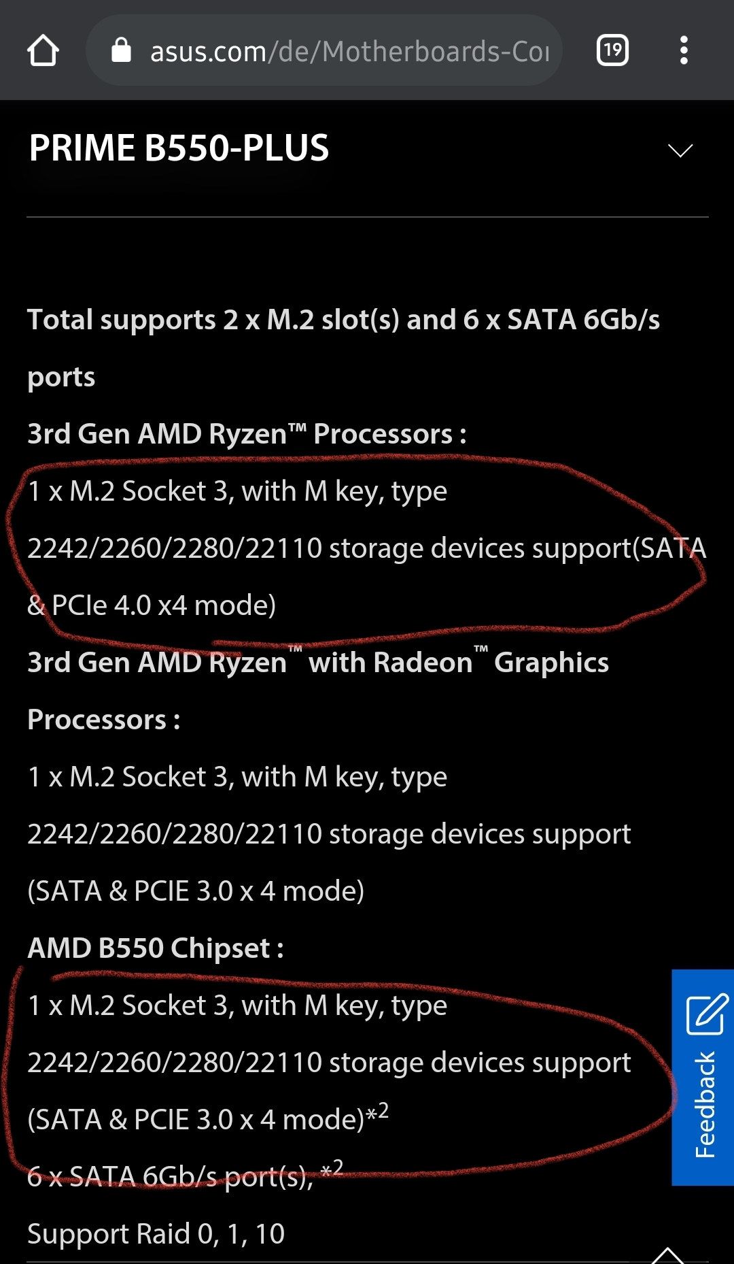Viewport: 734px width, 1264px height.
Task: Tap the browser home icon
Action: tap(43, 50)
